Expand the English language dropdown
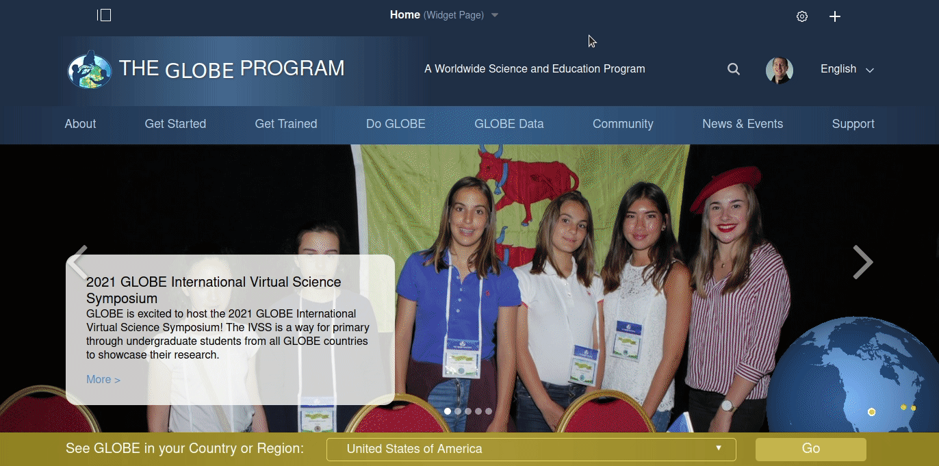 point(847,69)
